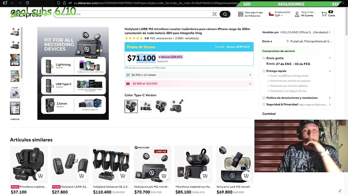Expand the Entrega rápida details
The width and height of the screenshot is (348, 195).
[x=330, y=71]
